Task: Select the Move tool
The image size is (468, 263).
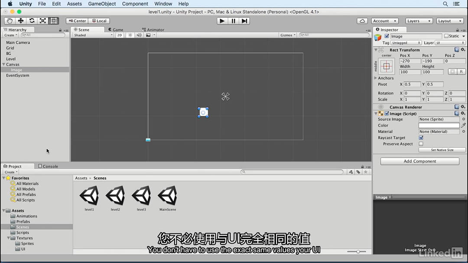Action: point(20,21)
